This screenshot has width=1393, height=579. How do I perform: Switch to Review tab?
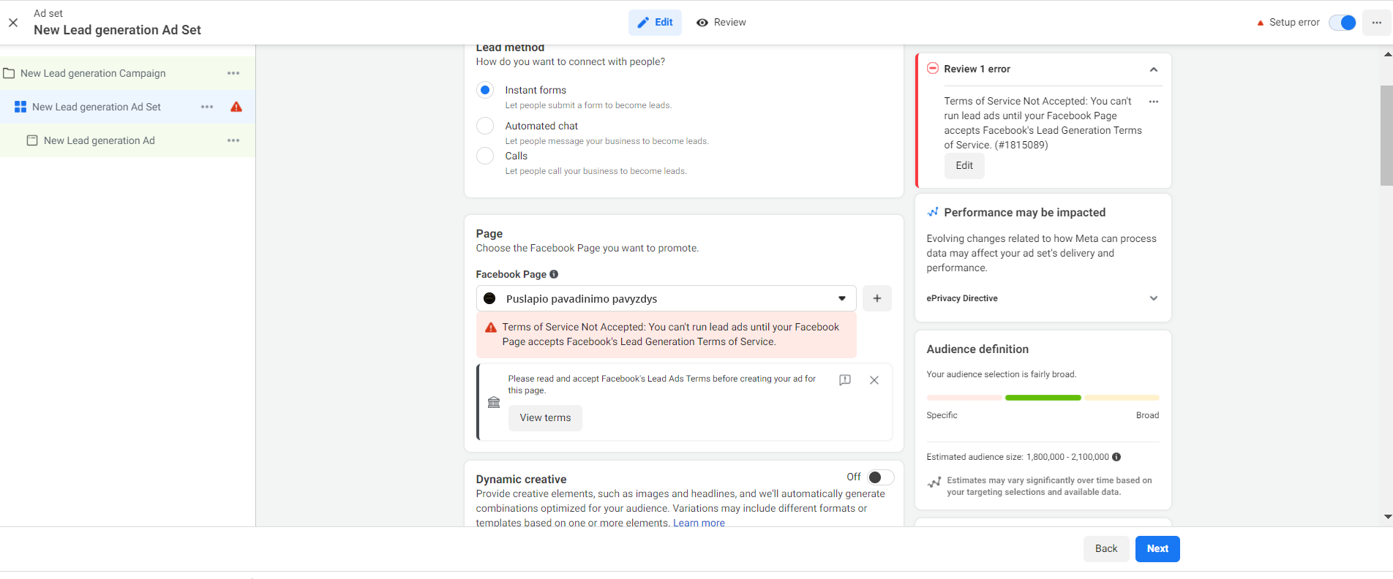[x=721, y=23]
